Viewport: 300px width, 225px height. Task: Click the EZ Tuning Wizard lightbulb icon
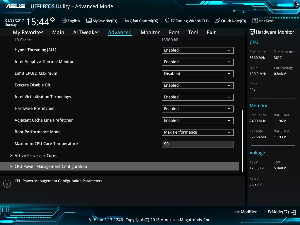click(x=167, y=21)
